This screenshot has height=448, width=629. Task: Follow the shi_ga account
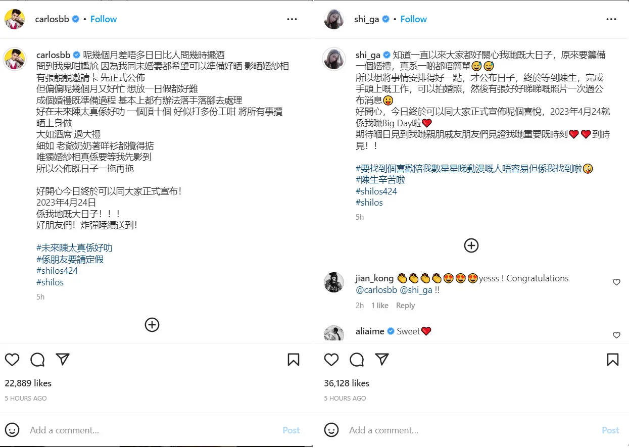[x=413, y=19]
